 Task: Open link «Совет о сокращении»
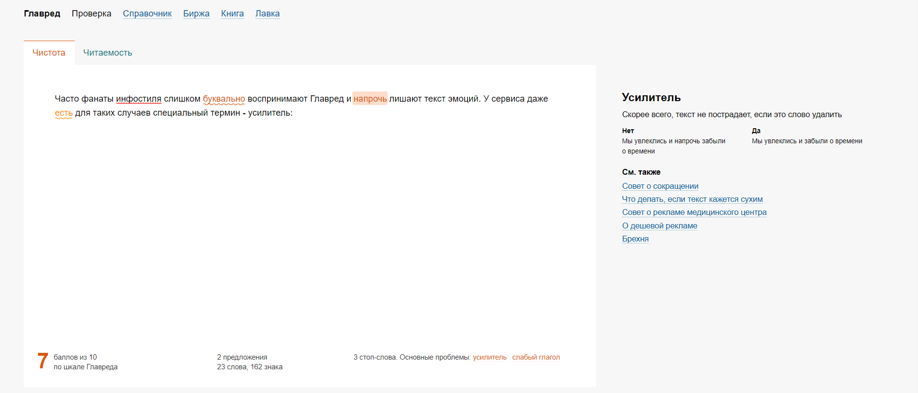coord(660,186)
